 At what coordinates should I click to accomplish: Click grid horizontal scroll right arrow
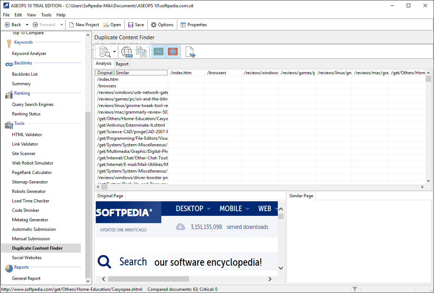point(422,187)
